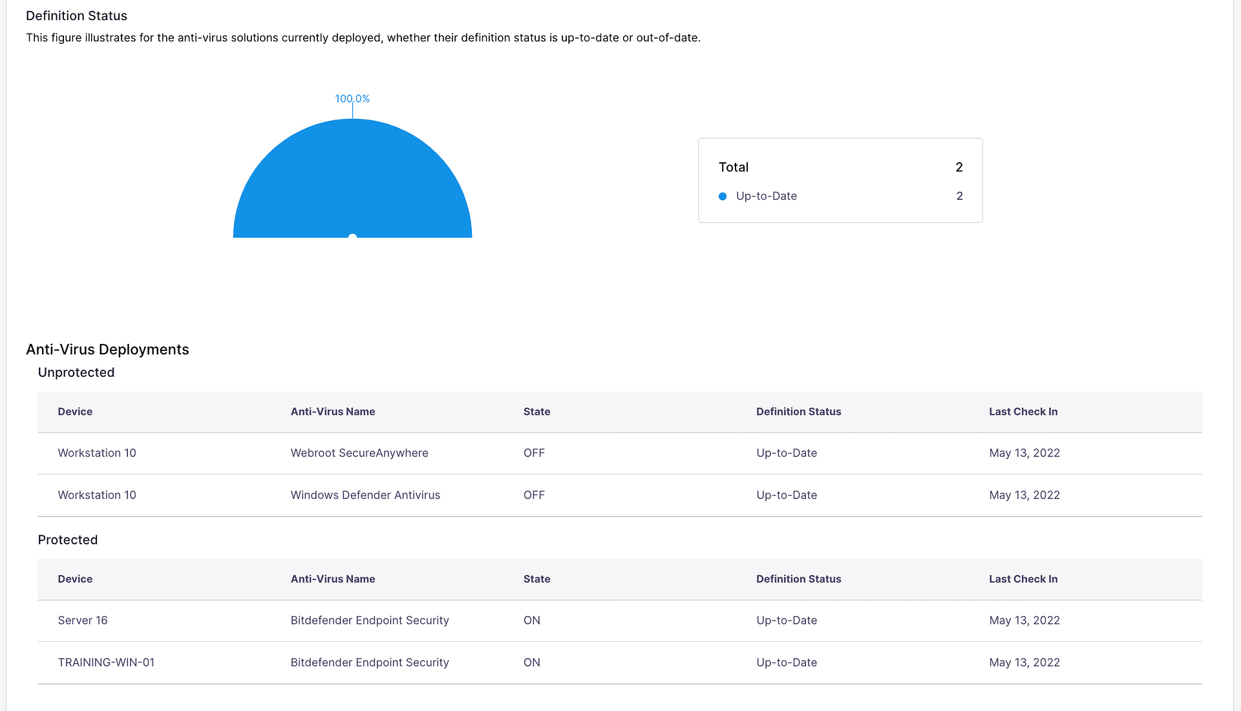1241x711 pixels.
Task: Click Protected section heading
Action: click(x=68, y=540)
